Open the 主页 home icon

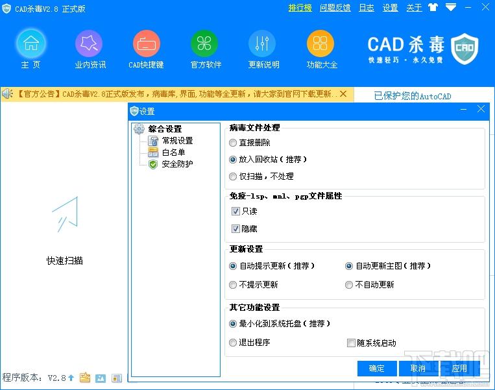pos(31,43)
